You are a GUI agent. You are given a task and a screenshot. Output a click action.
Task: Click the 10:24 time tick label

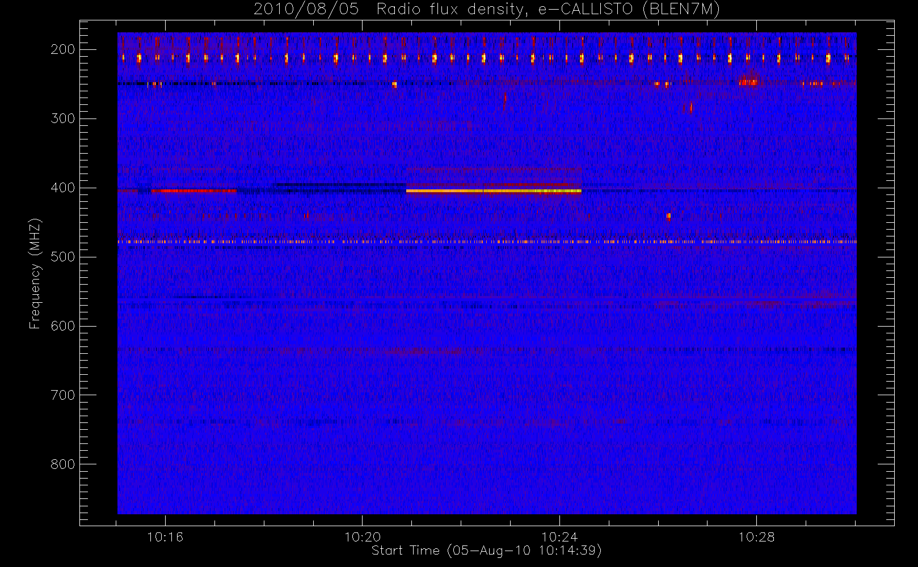click(559, 537)
